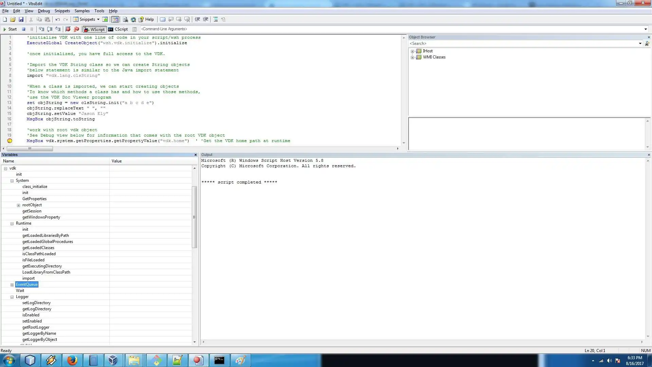Open the Samples menu
Viewport: 652px width, 367px height.
[82, 11]
